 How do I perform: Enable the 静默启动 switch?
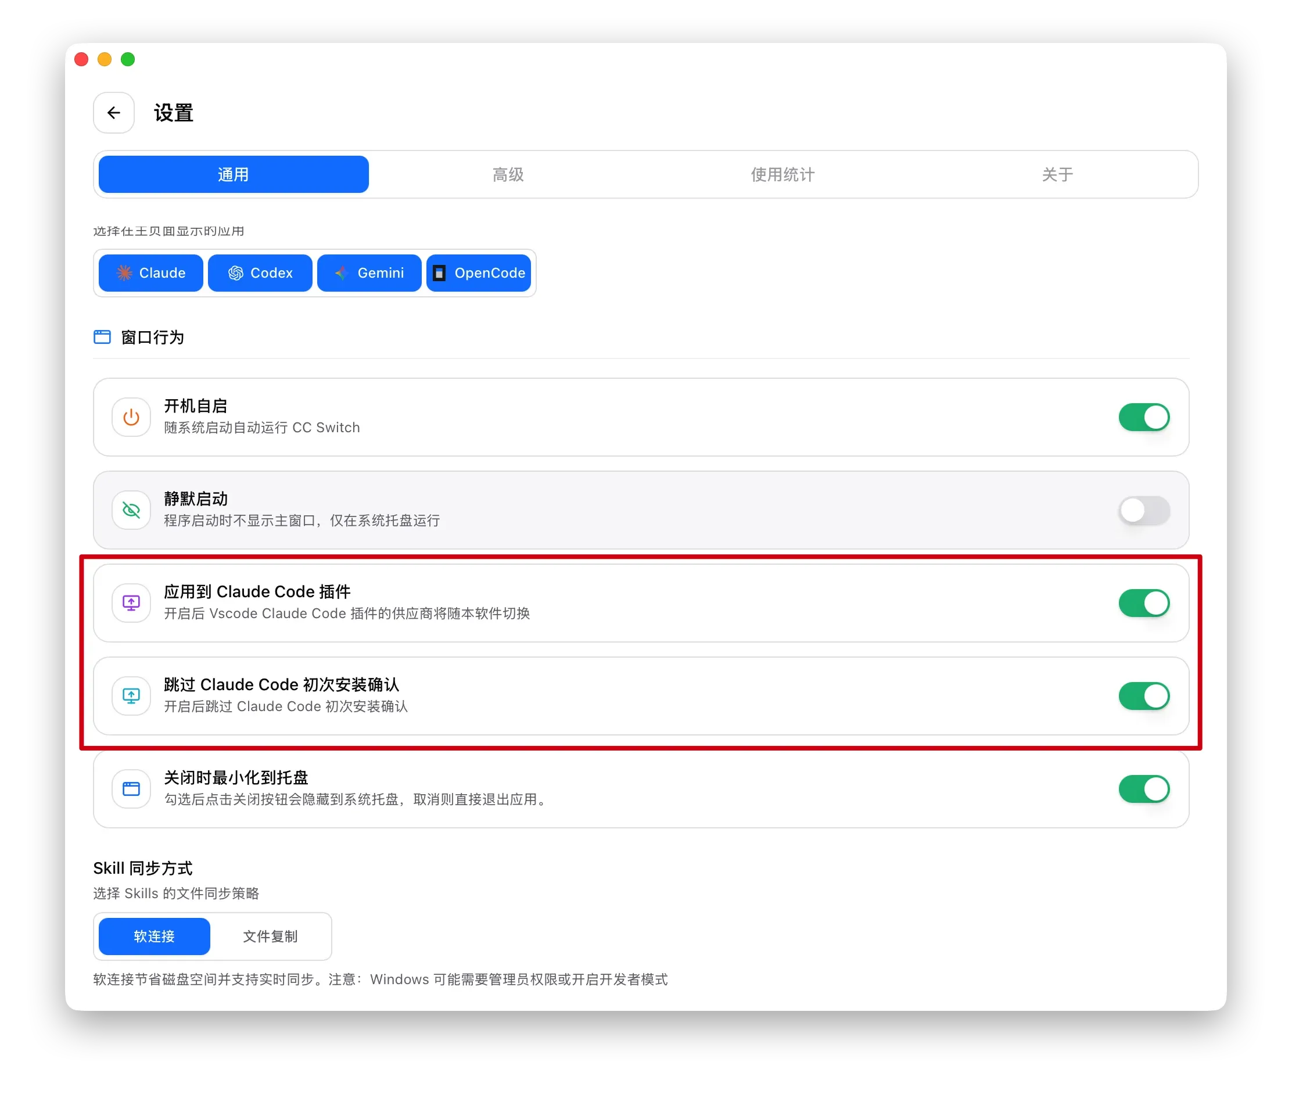pyautogui.click(x=1144, y=510)
